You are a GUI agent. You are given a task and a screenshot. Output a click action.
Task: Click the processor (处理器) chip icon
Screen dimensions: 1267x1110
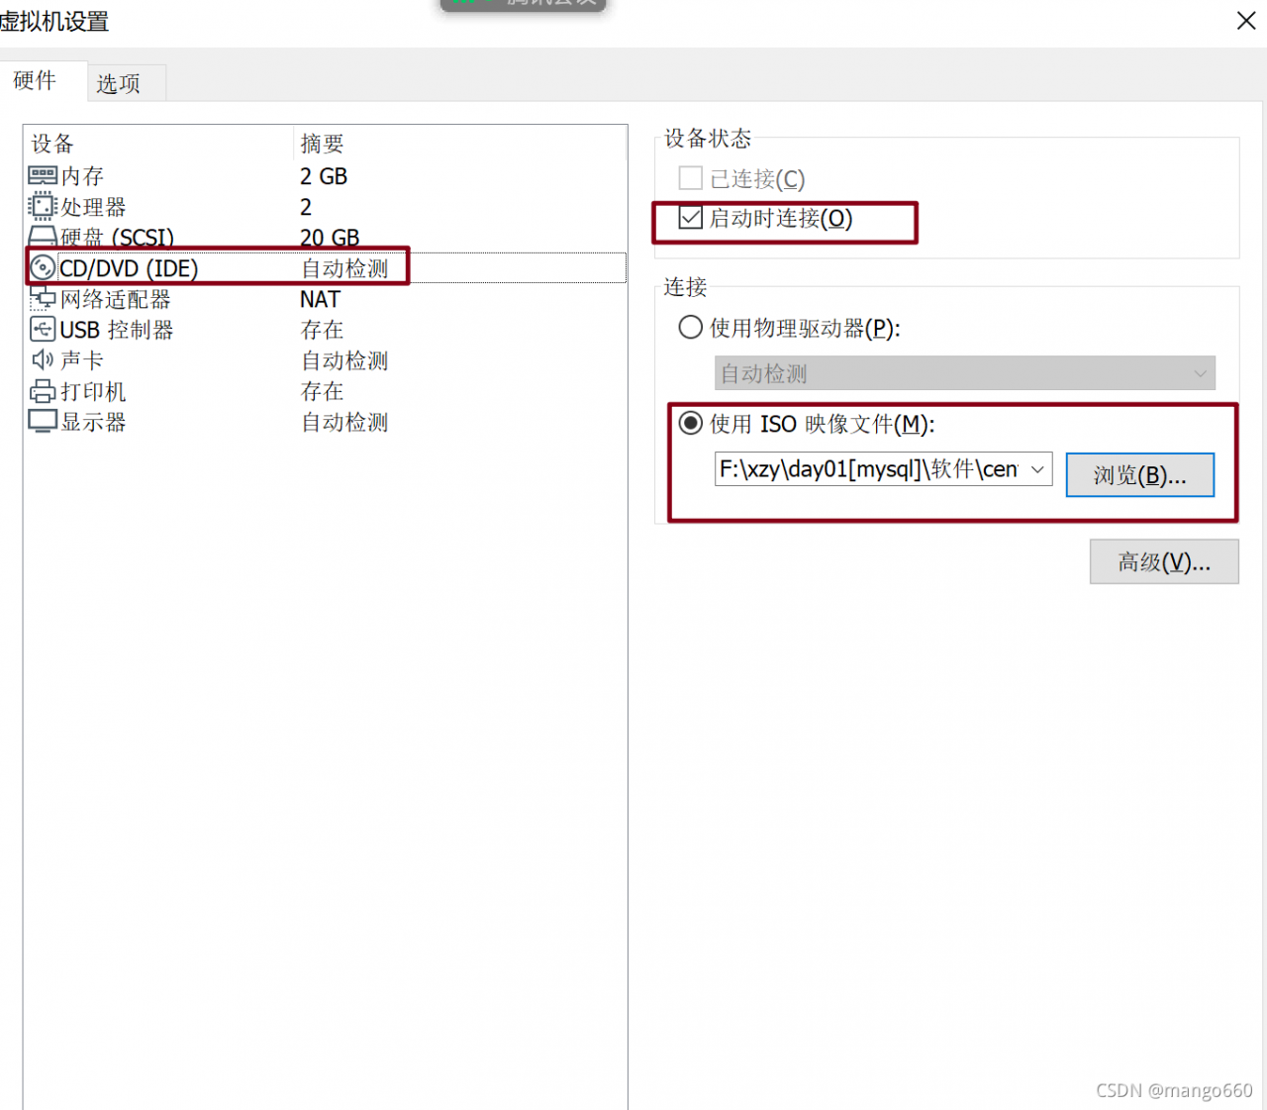(43, 206)
